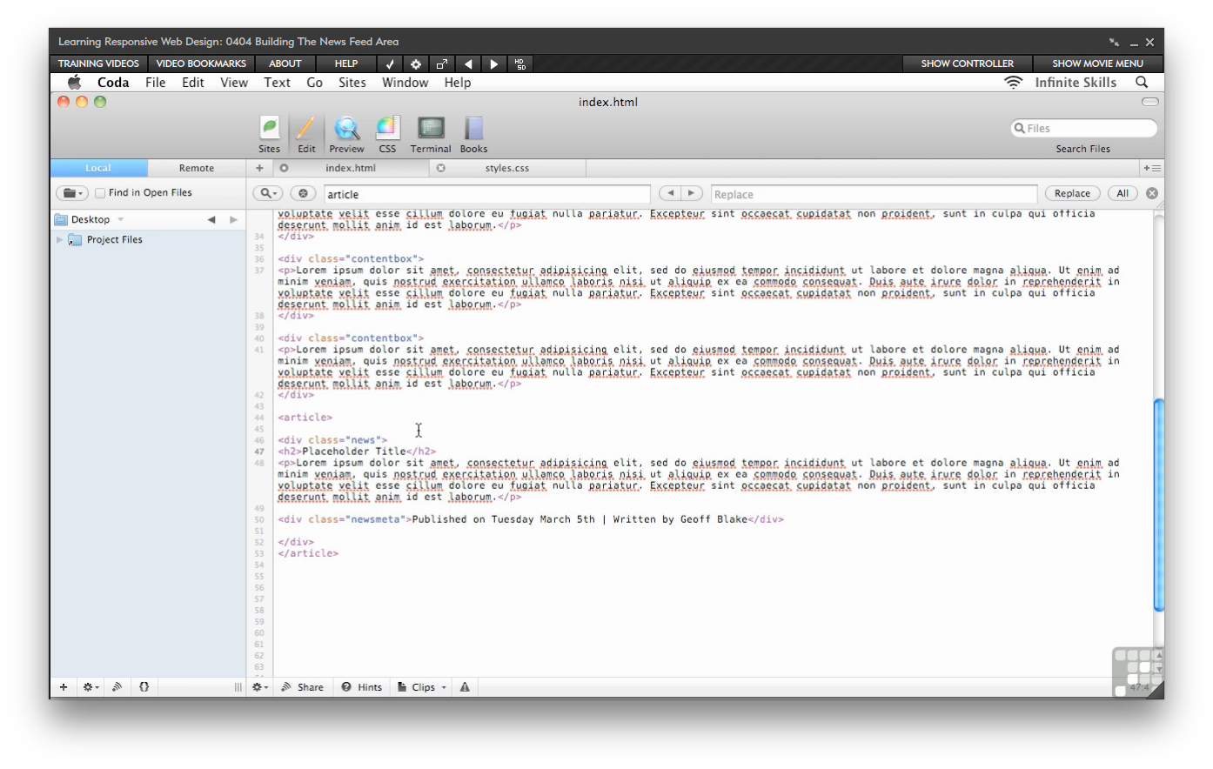
Task: Switch to the index.html tab
Action: 351,168
